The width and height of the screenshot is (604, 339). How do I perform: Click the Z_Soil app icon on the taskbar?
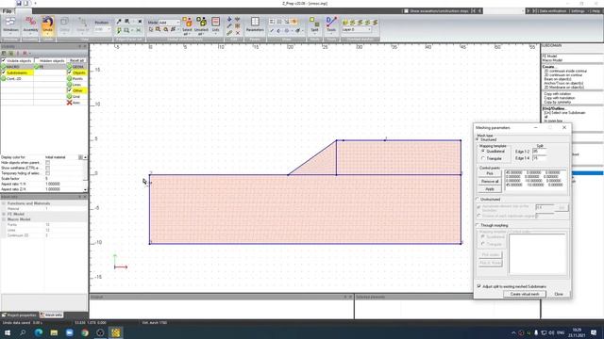115,332
